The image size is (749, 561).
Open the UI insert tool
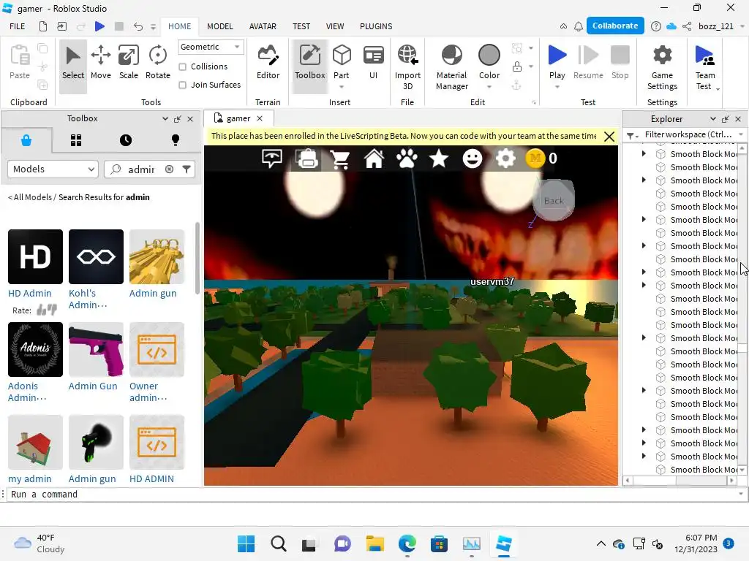click(374, 64)
